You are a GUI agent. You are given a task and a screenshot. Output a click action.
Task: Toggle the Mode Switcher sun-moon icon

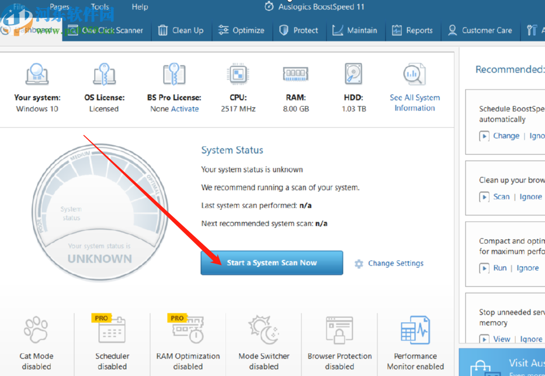click(263, 329)
